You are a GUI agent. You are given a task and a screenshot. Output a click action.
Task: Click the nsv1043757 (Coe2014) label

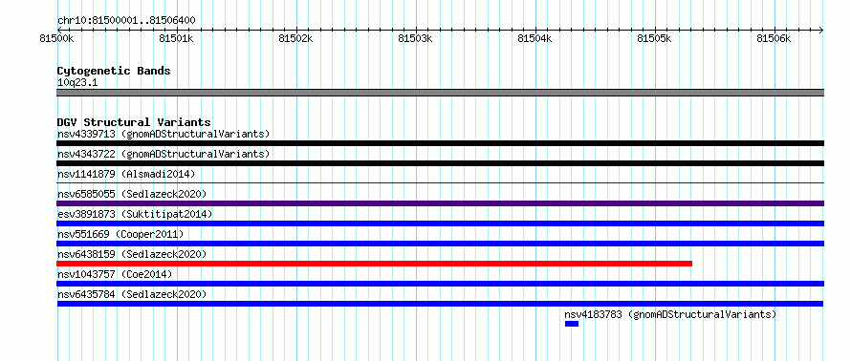(x=115, y=274)
